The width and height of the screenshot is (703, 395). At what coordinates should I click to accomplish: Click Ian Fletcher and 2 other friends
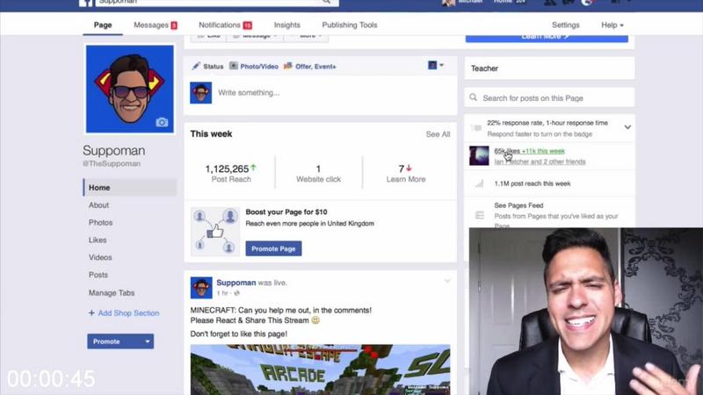click(x=540, y=162)
